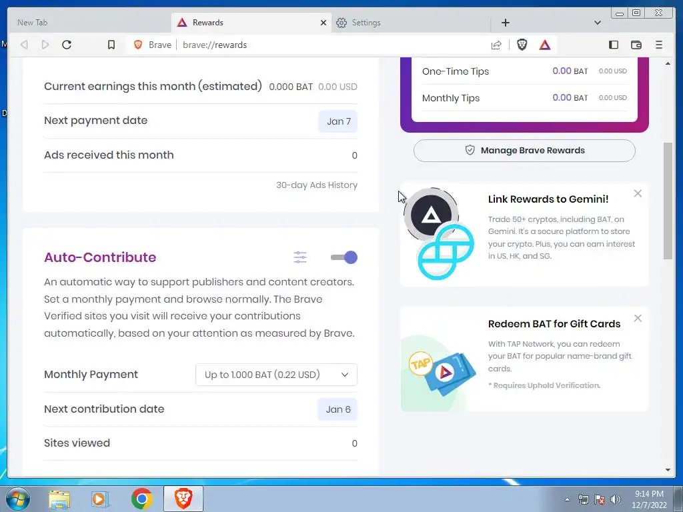The image size is (683, 512).
Task: Click scrollbar down arrow
Action: tap(668, 470)
